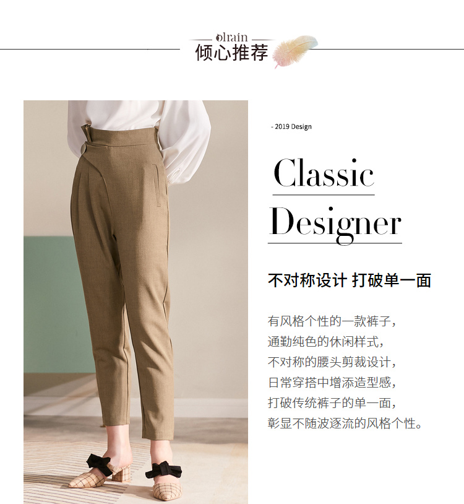Select the line 通勤纯色的休闲样式
Viewport: 464px width, 504px height.
click(x=325, y=342)
